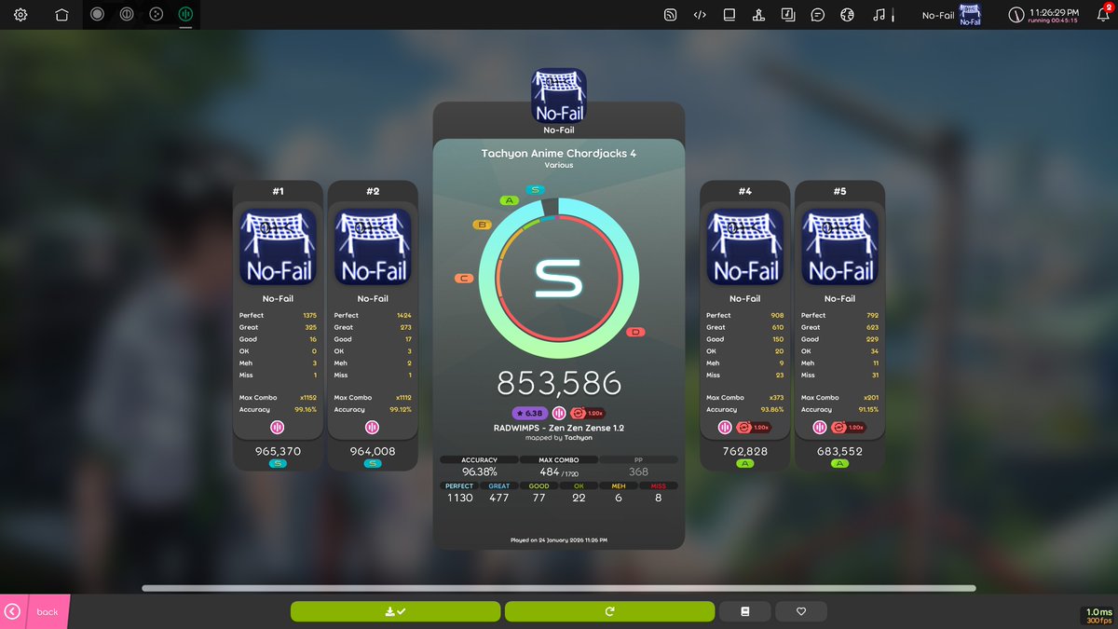
Task: Click 1.00x mod icon under 853,586 score
Action: [589, 413]
